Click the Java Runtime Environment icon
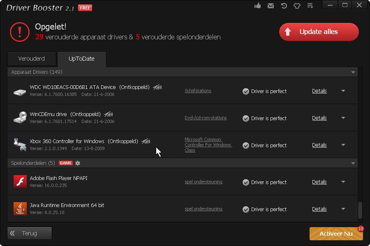The height and width of the screenshot is (246, 370). tap(20, 209)
